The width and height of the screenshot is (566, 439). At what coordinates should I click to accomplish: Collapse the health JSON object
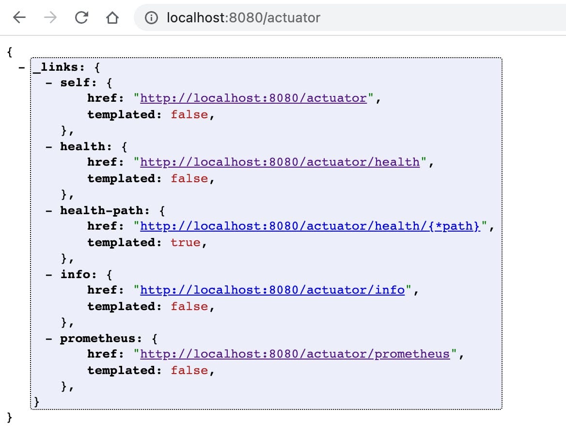tap(48, 147)
